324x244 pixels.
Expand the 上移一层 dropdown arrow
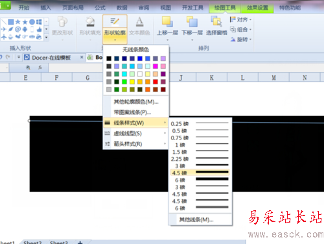click(x=167, y=40)
